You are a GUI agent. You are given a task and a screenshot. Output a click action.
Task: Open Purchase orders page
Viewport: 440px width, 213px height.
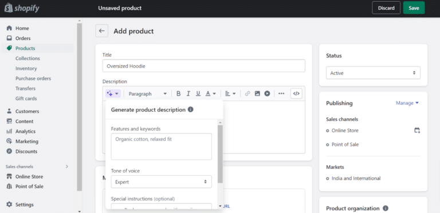tap(33, 78)
